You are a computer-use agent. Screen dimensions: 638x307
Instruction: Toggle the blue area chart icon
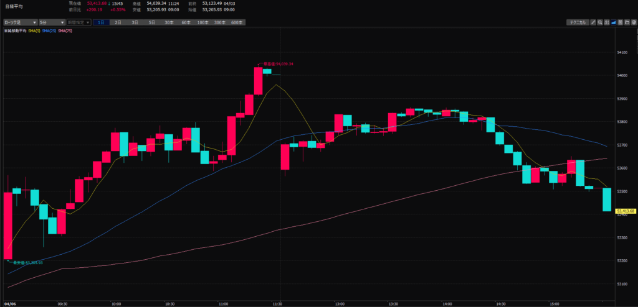(x=613, y=22)
